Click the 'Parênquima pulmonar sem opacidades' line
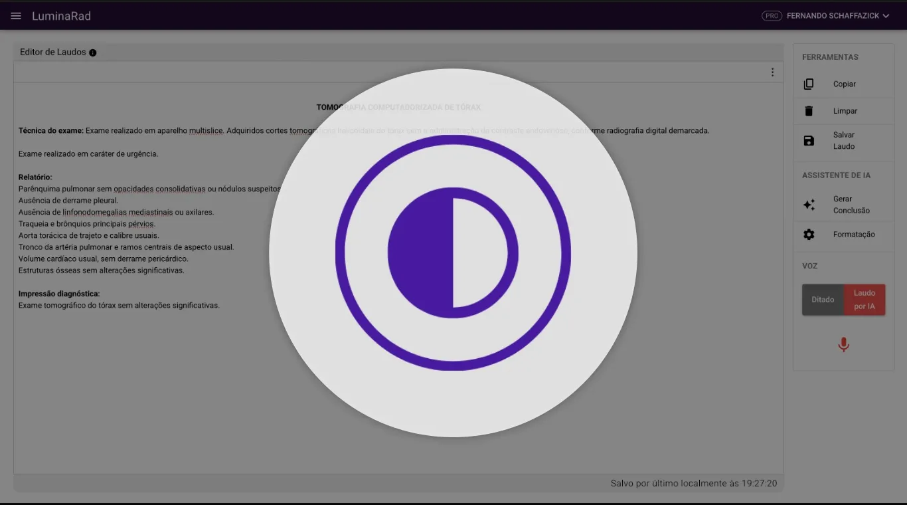The image size is (907, 505). point(150,189)
